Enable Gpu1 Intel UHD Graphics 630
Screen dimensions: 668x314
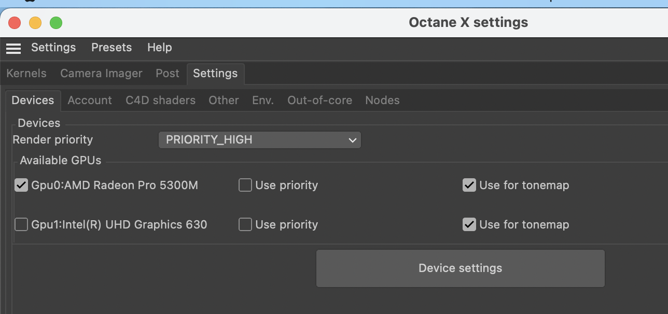coord(21,225)
